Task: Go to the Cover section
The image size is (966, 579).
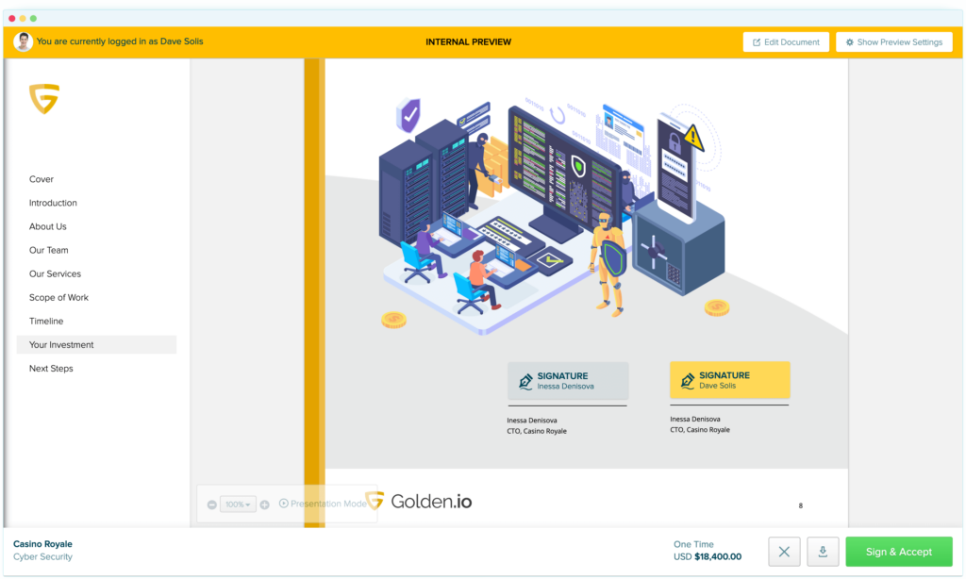Action: point(42,179)
